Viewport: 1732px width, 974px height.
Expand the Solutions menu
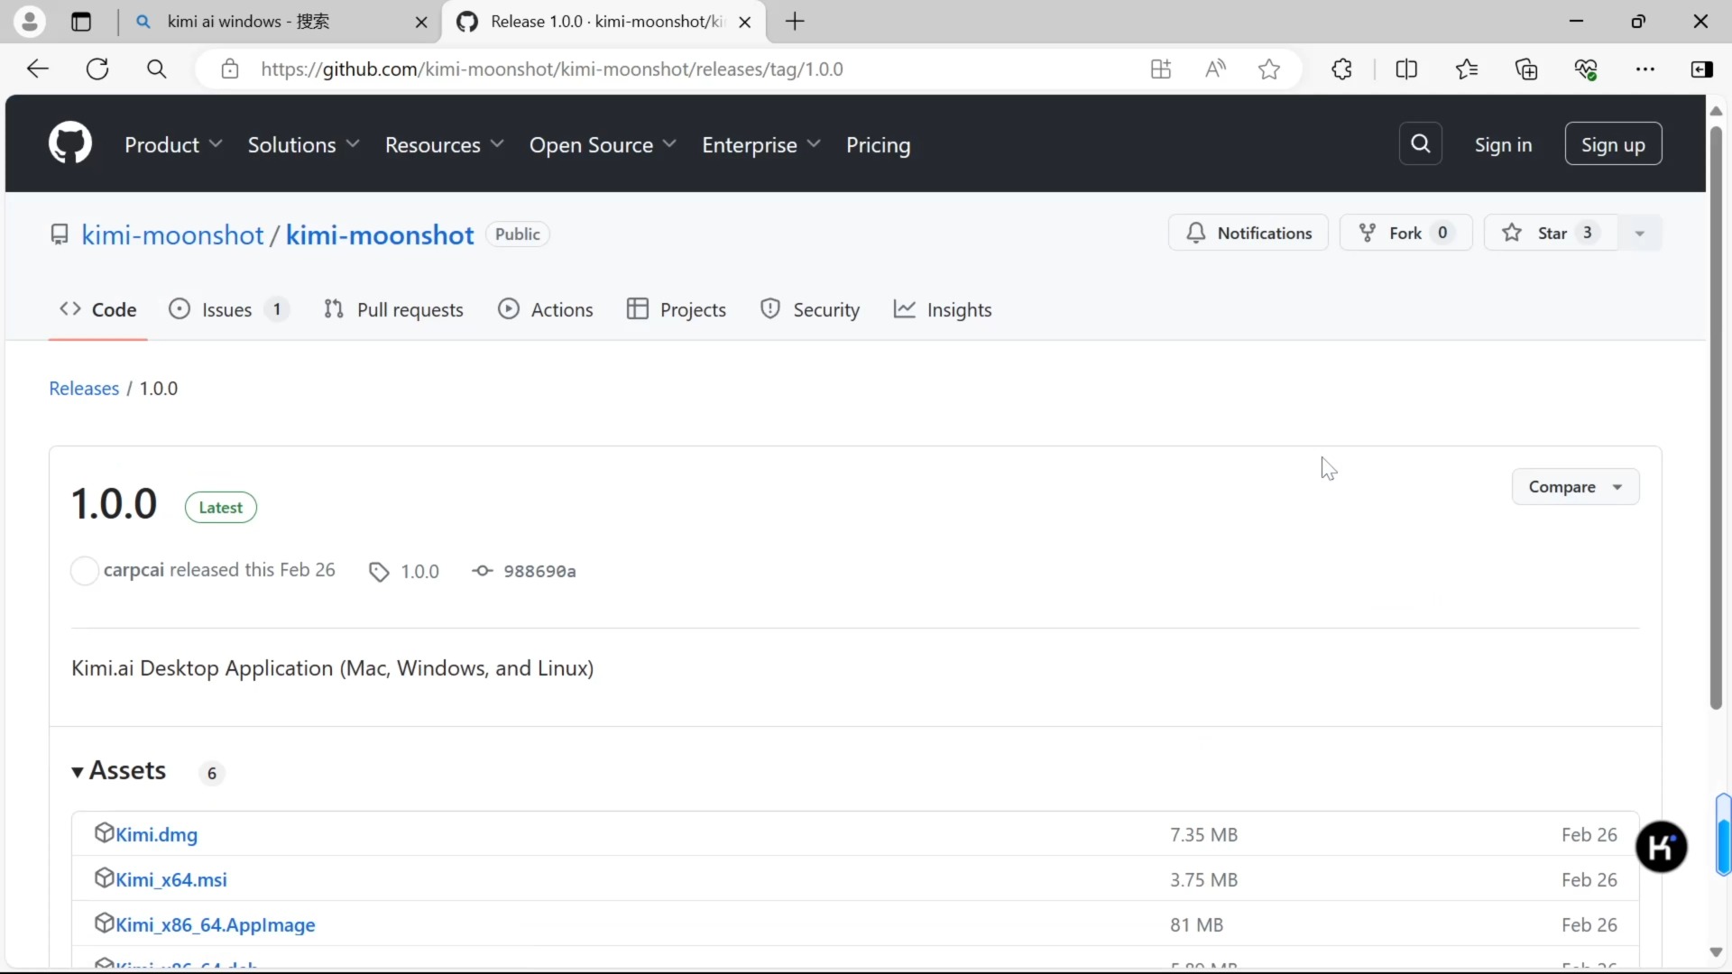click(x=303, y=144)
